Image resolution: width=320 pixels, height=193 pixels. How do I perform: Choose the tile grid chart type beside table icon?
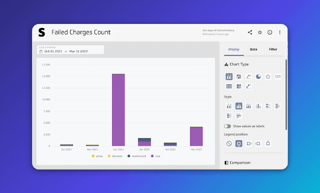click(x=239, y=86)
